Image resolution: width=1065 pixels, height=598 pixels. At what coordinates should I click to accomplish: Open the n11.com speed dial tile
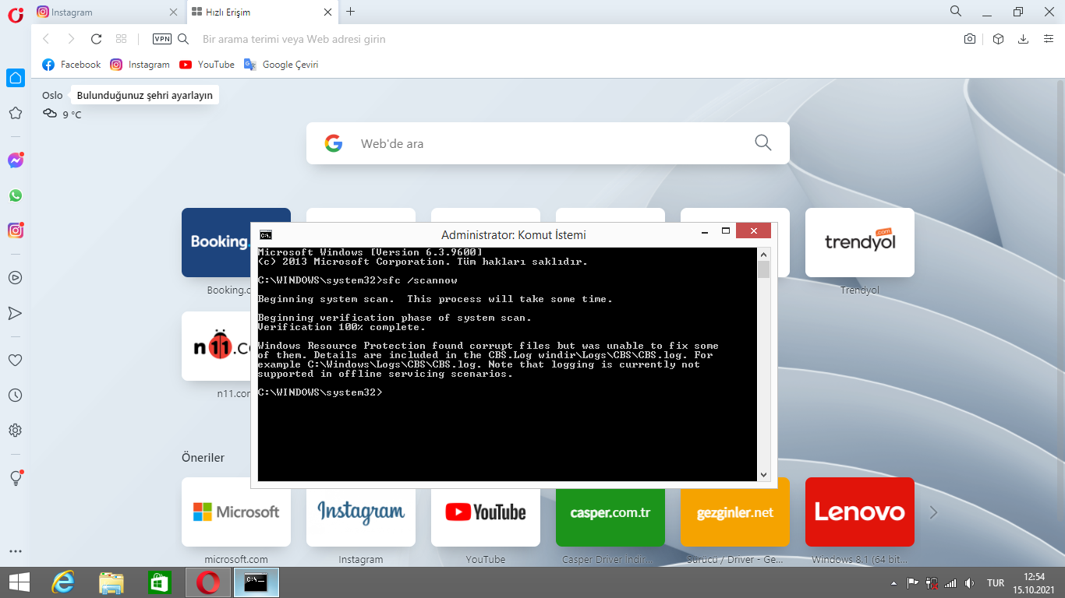pyautogui.click(x=216, y=346)
